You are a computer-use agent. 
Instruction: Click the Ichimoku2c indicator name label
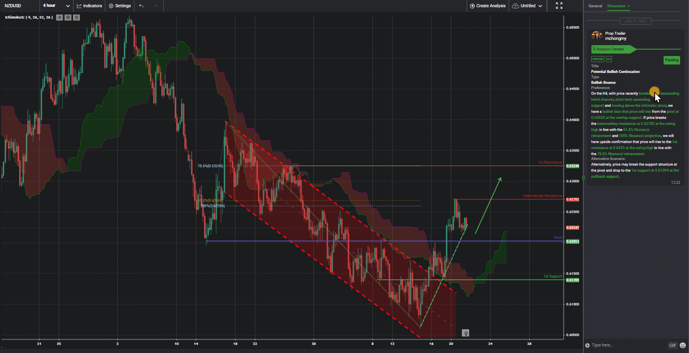click(29, 17)
